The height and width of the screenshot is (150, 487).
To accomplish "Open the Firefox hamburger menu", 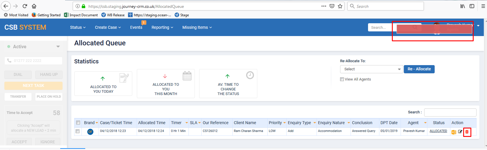I will [483, 6].
